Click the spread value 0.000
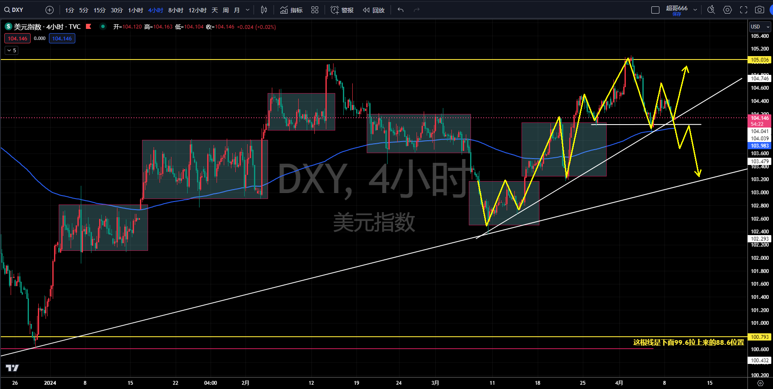 coord(40,38)
